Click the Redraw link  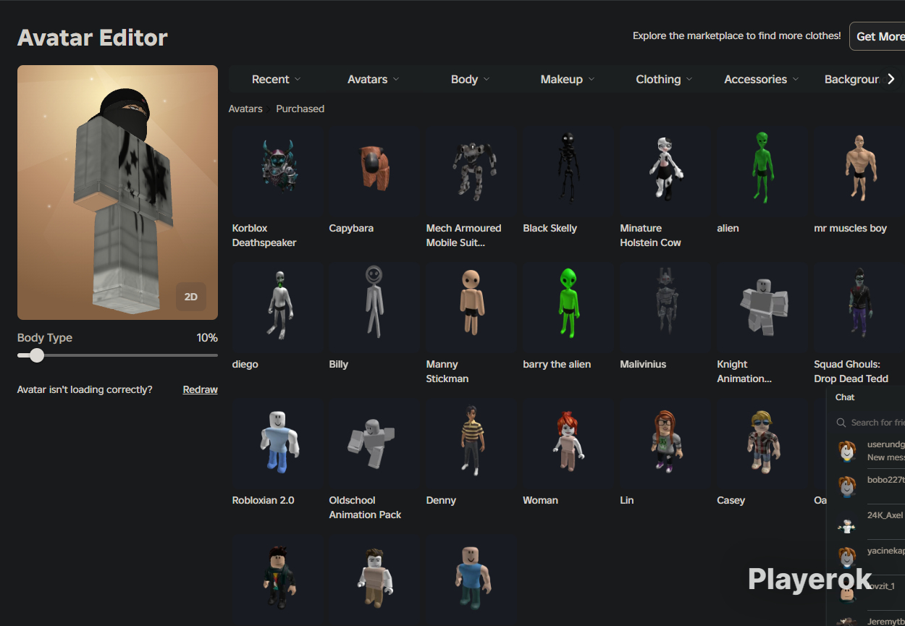coord(201,389)
